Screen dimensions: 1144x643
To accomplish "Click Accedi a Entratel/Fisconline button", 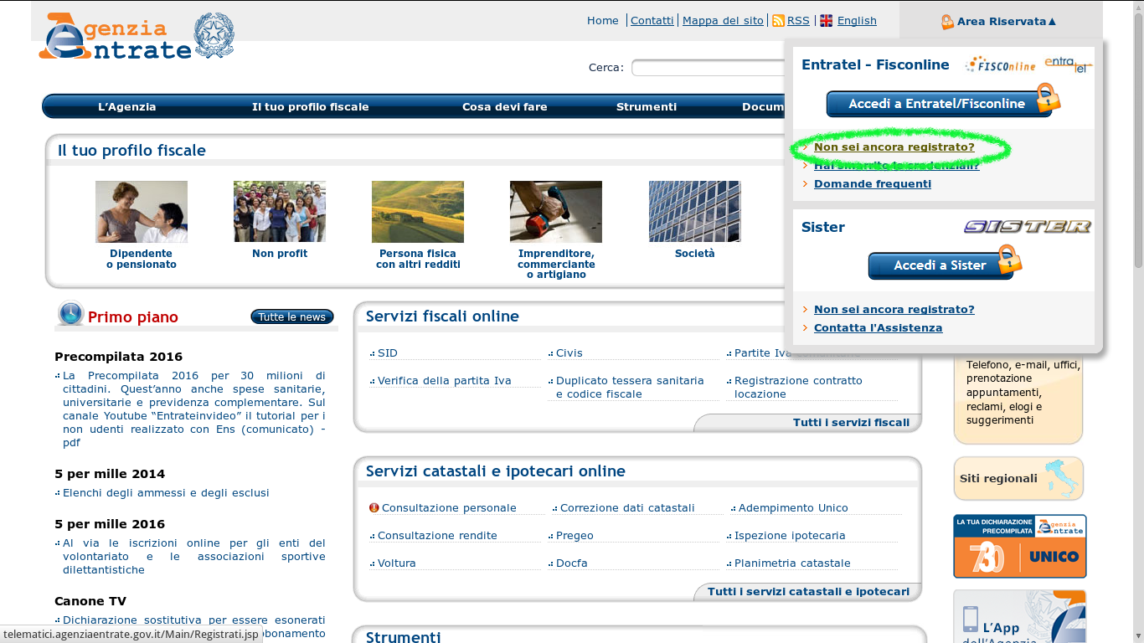I will tap(937, 104).
